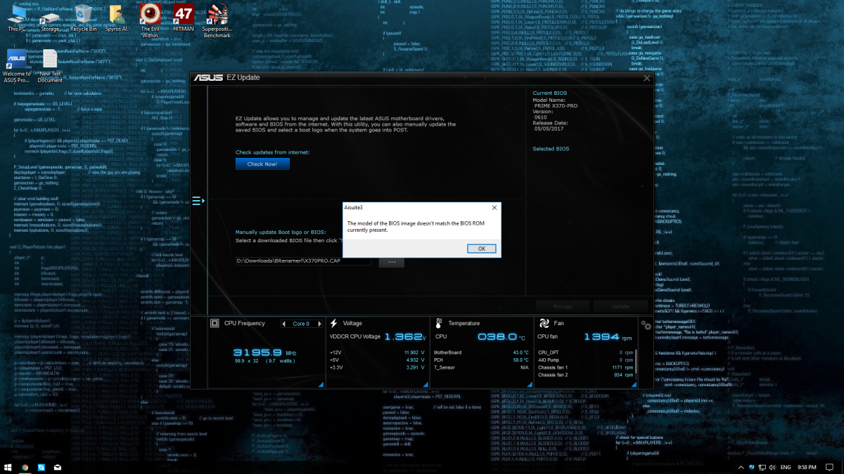Click the Voltage lightning icon
The height and width of the screenshot is (474, 844).
point(334,324)
